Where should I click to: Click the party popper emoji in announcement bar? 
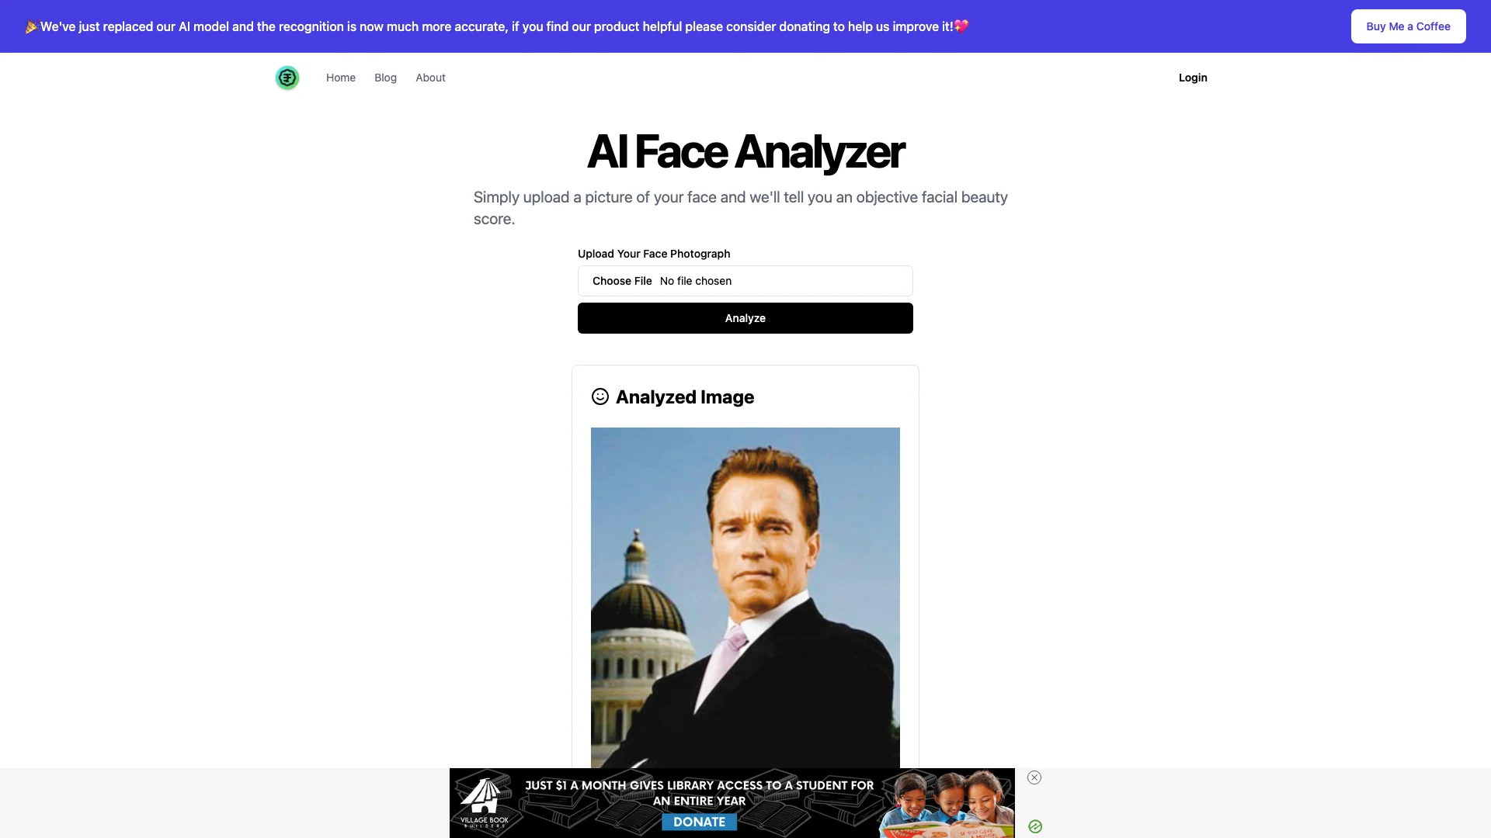32,26
